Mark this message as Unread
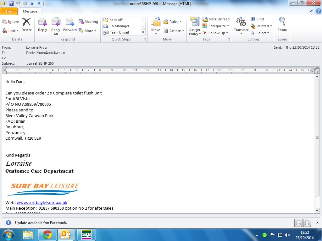This screenshot has height=241, width=322. (216, 19)
